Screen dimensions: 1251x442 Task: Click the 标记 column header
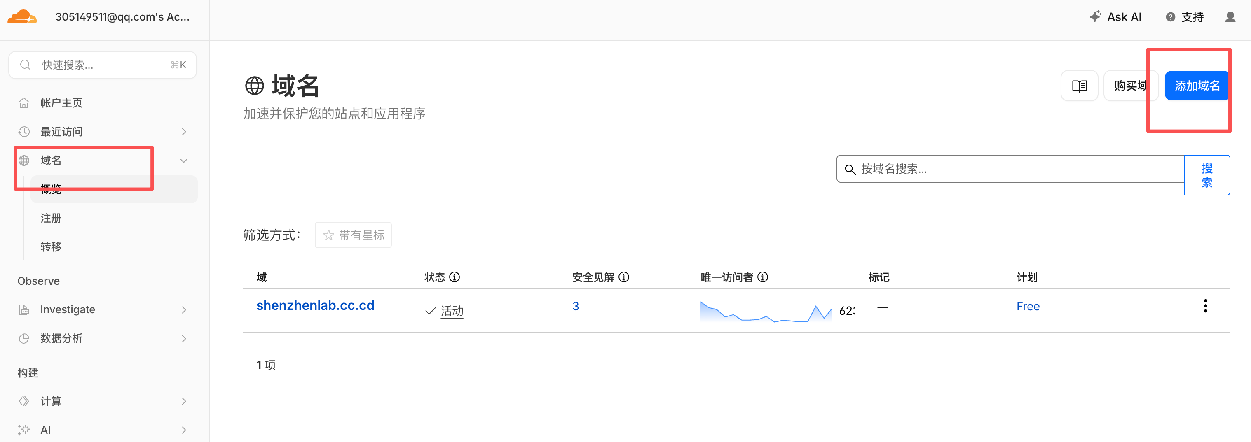(x=879, y=277)
